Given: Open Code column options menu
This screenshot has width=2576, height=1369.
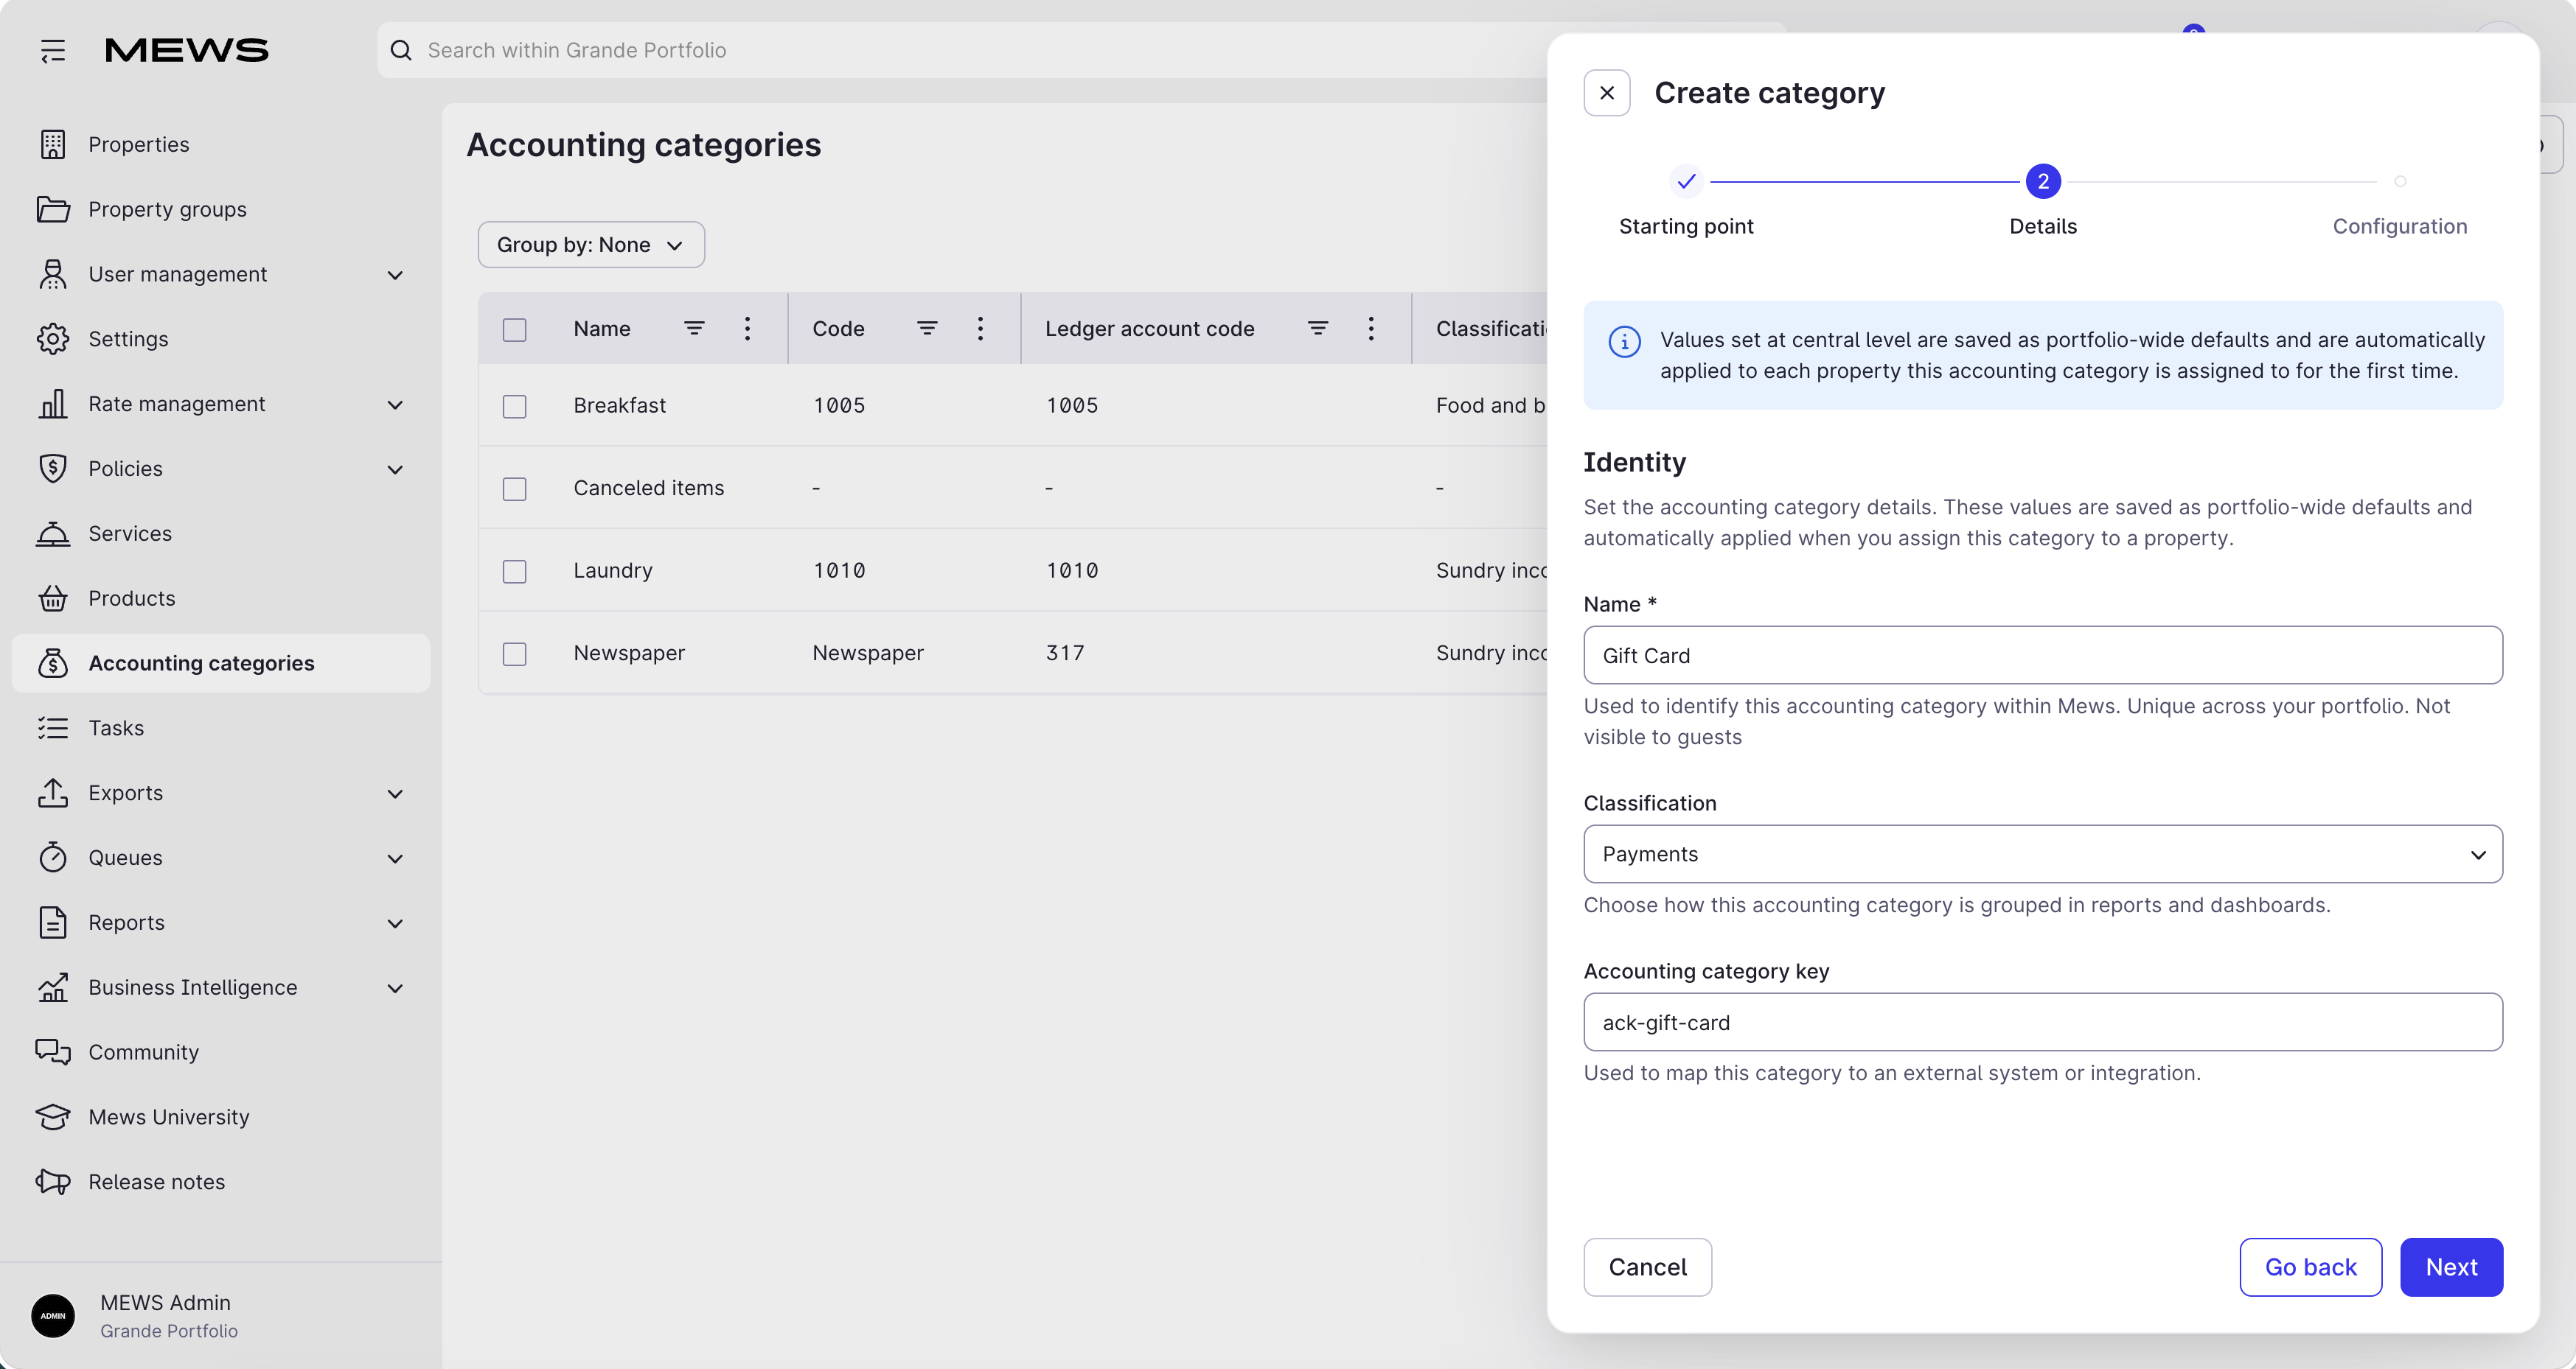Looking at the screenshot, I should tap(980, 328).
